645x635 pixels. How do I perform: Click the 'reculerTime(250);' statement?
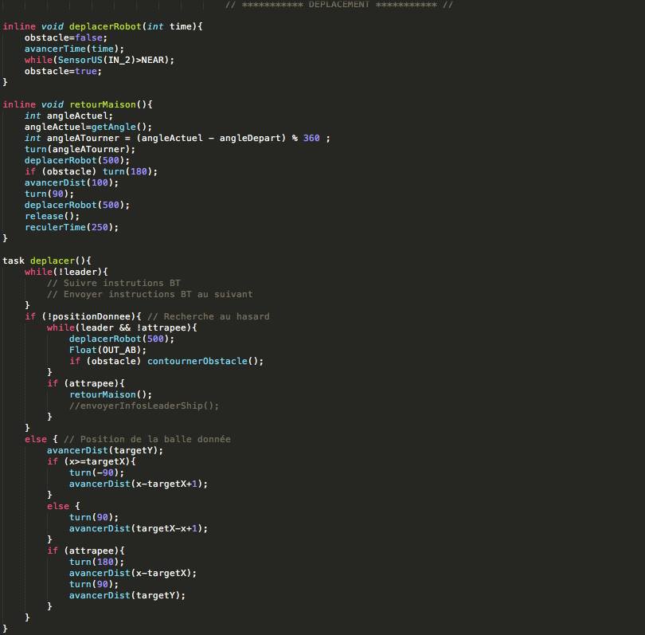[x=71, y=227]
